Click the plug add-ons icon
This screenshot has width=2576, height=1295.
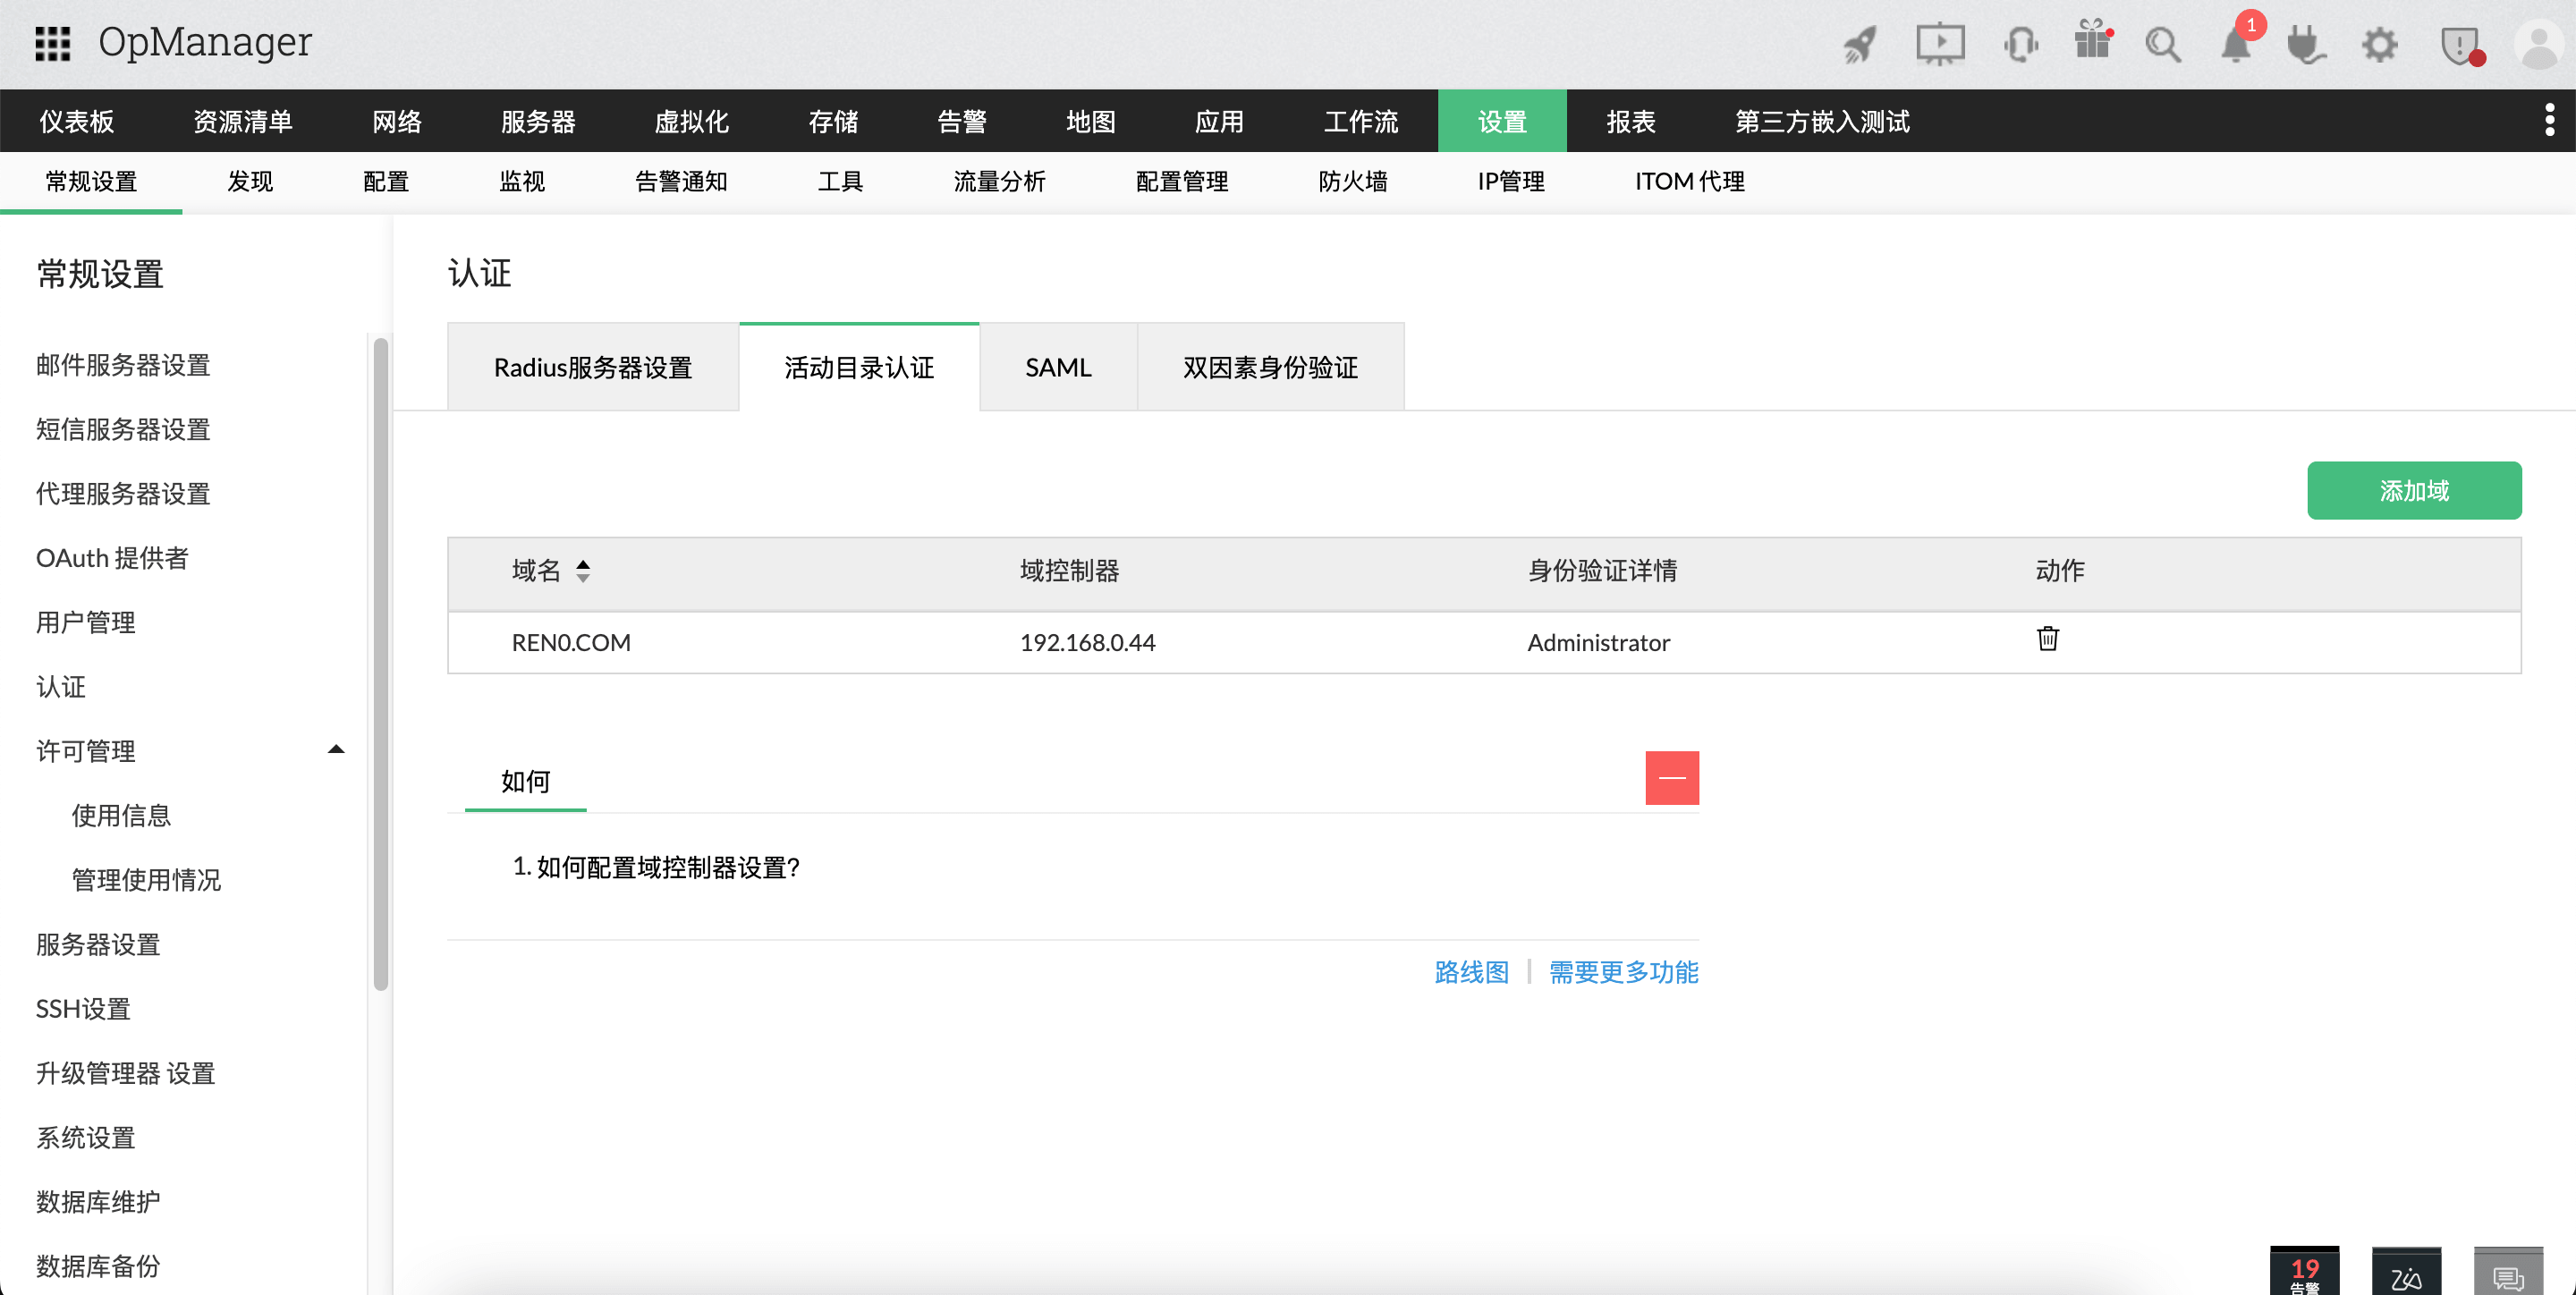[x=2306, y=44]
